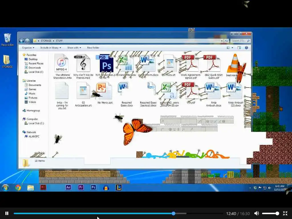Select Favorites in navigation pane

tap(31, 55)
